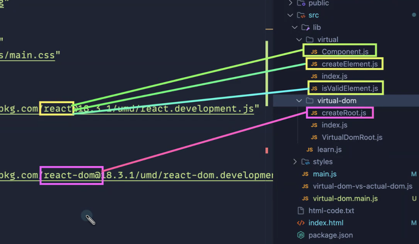The width and height of the screenshot is (419, 244).
Task: Open index.html file
Action: [x=326, y=223]
